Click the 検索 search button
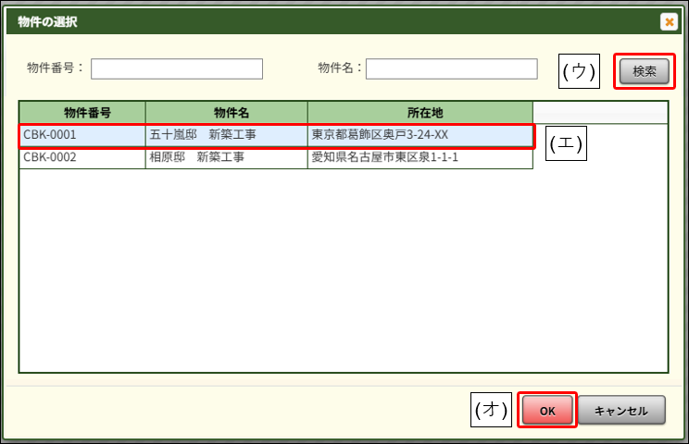 point(645,71)
